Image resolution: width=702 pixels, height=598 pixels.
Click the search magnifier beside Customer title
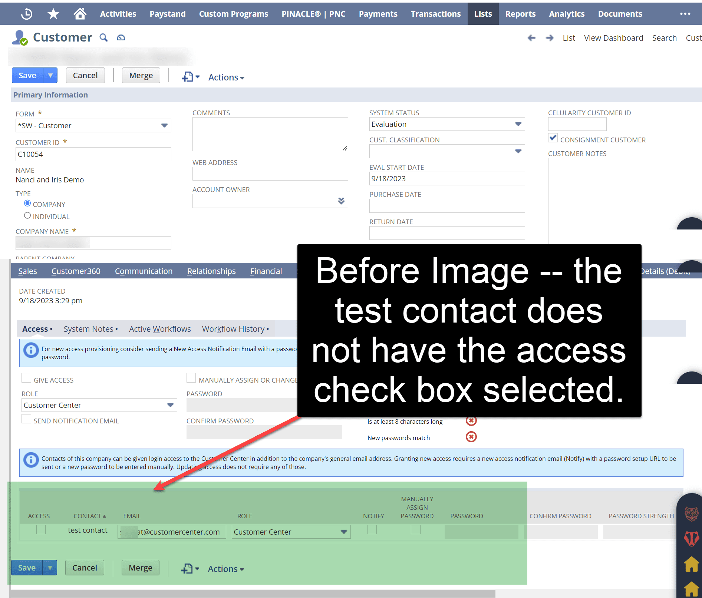tap(103, 37)
